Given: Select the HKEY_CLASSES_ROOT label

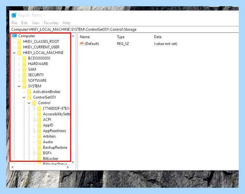Looking at the screenshot, I should pyautogui.click(x=41, y=41).
